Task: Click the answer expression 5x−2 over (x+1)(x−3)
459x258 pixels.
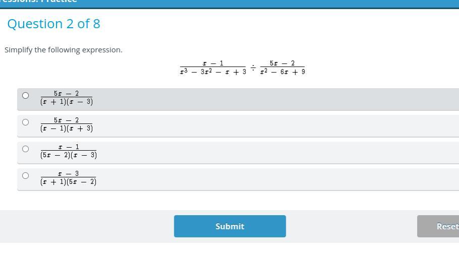Action: 67,98
